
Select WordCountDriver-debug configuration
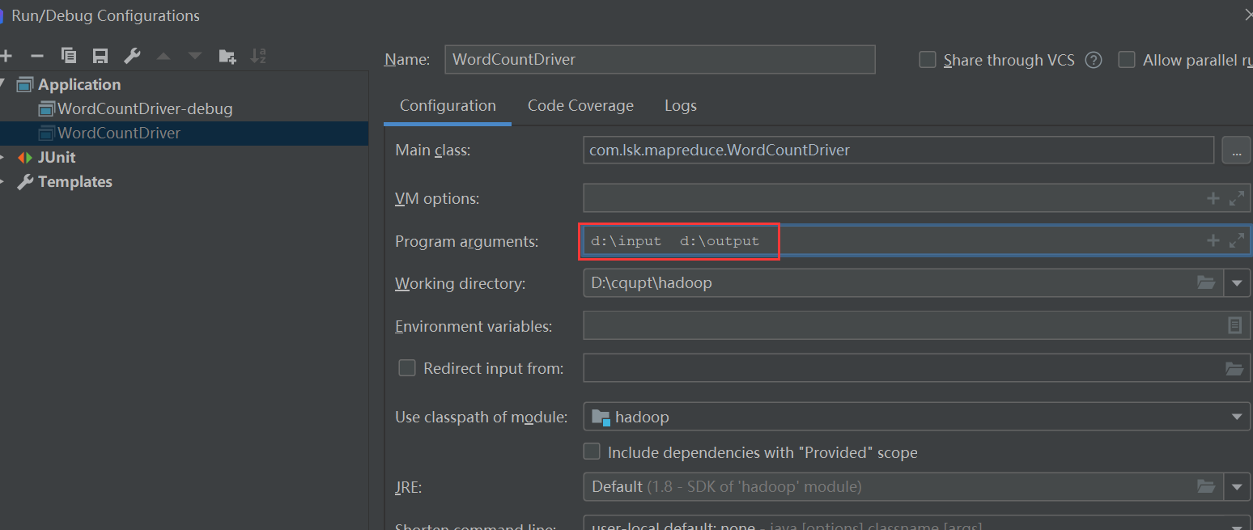pyautogui.click(x=145, y=108)
